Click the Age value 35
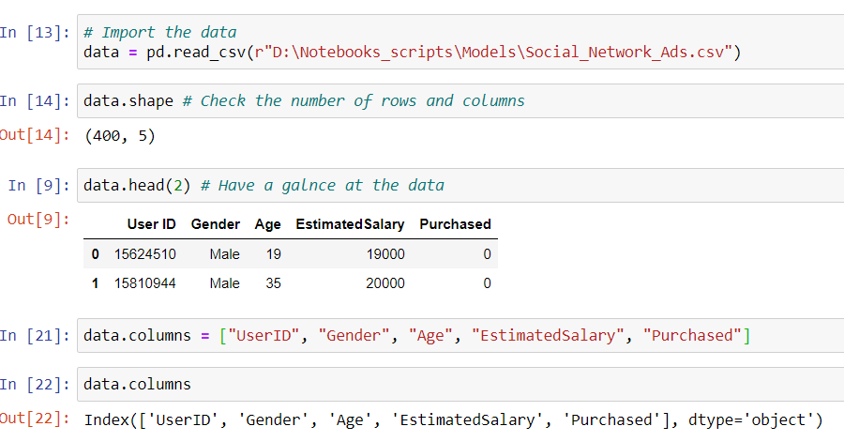 pyautogui.click(x=273, y=283)
